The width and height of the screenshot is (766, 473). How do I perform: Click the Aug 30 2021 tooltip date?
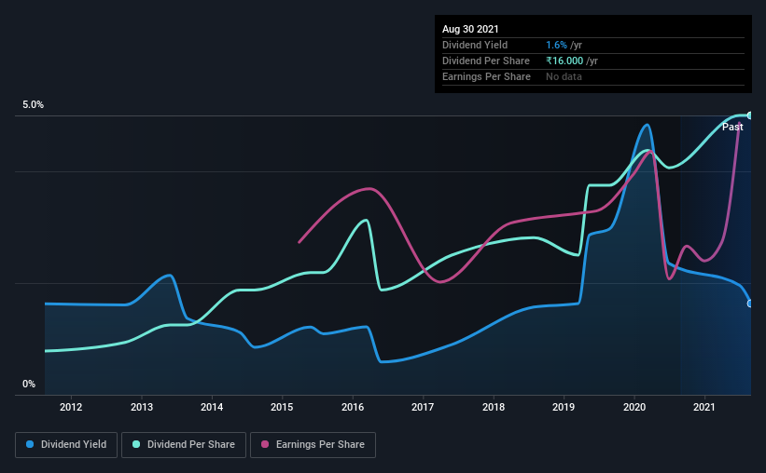point(470,29)
